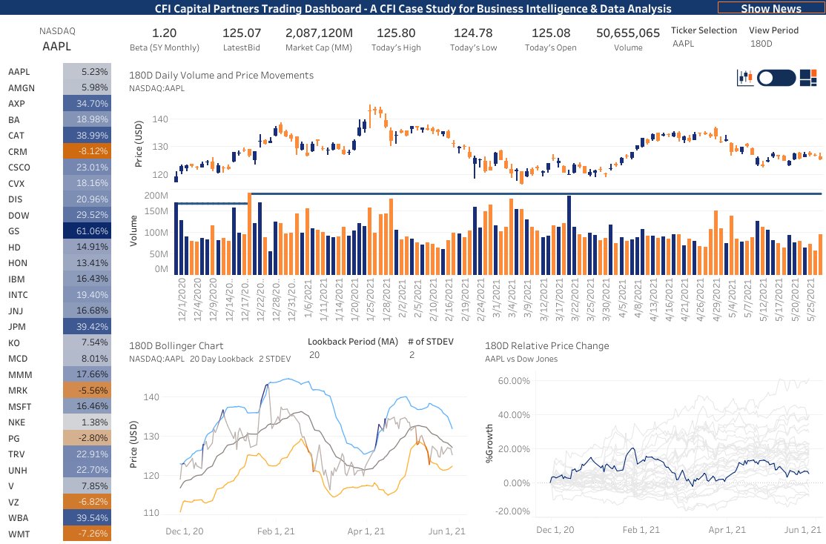Click the treemap squares icon
This screenshot has width=826, height=544.
(808, 78)
